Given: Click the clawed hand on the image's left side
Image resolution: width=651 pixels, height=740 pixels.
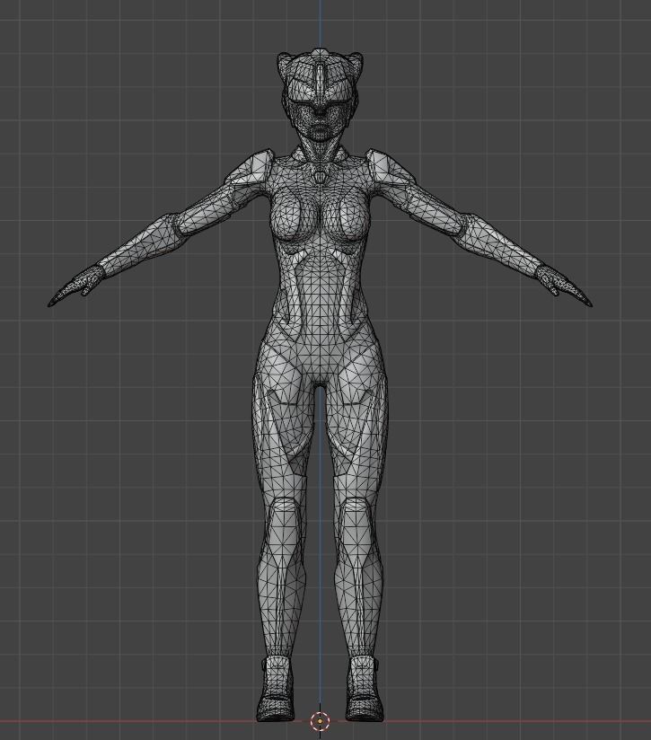Looking at the screenshot, I should [x=75, y=286].
